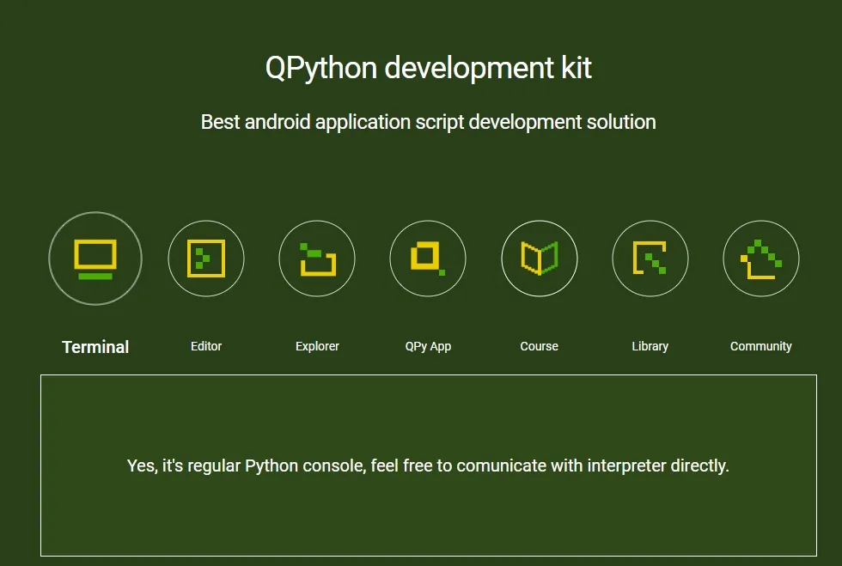Switch to the Library label tab
The image size is (842, 566).
coord(650,346)
